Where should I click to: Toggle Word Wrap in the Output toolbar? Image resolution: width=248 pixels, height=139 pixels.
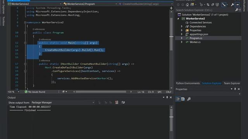(x=123, y=102)
